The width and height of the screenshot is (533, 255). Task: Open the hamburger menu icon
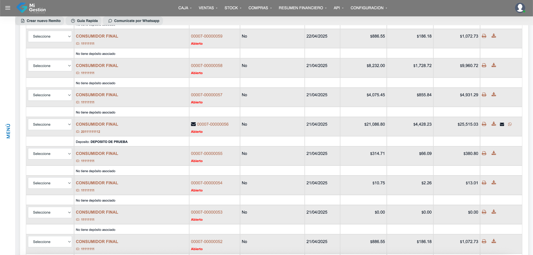point(8,8)
